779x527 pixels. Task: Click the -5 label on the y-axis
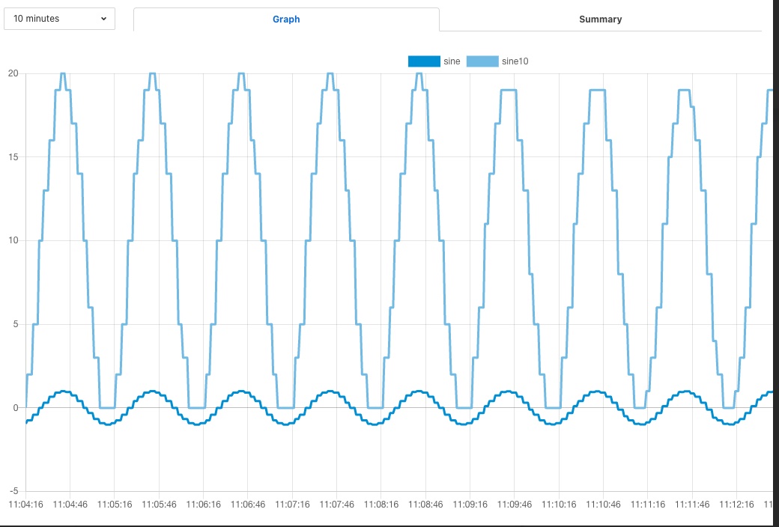(x=13, y=490)
